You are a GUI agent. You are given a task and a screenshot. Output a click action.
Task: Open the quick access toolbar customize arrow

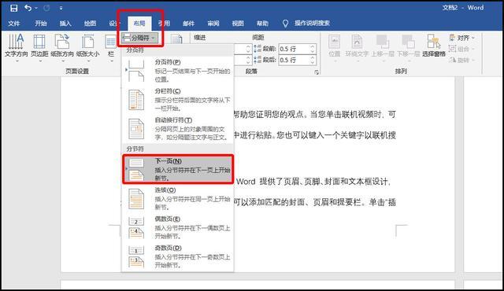click(x=61, y=9)
